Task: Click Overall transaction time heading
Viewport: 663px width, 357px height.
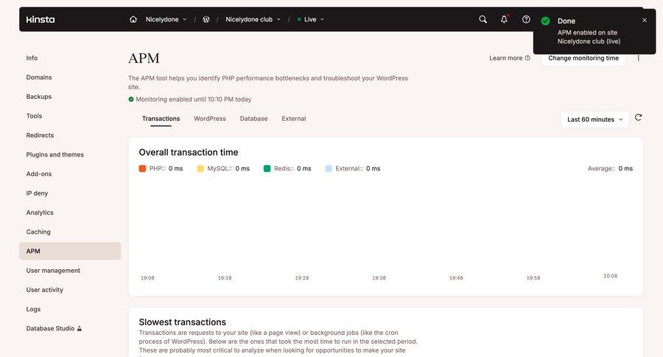Action: pyautogui.click(x=189, y=153)
